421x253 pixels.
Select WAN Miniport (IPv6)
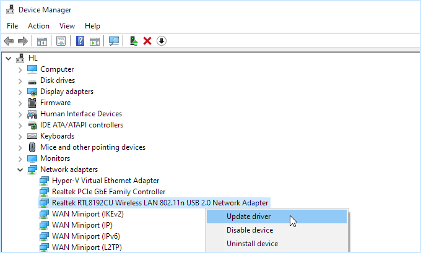86,236
